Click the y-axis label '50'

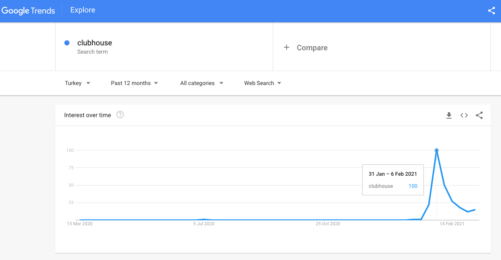(71, 185)
